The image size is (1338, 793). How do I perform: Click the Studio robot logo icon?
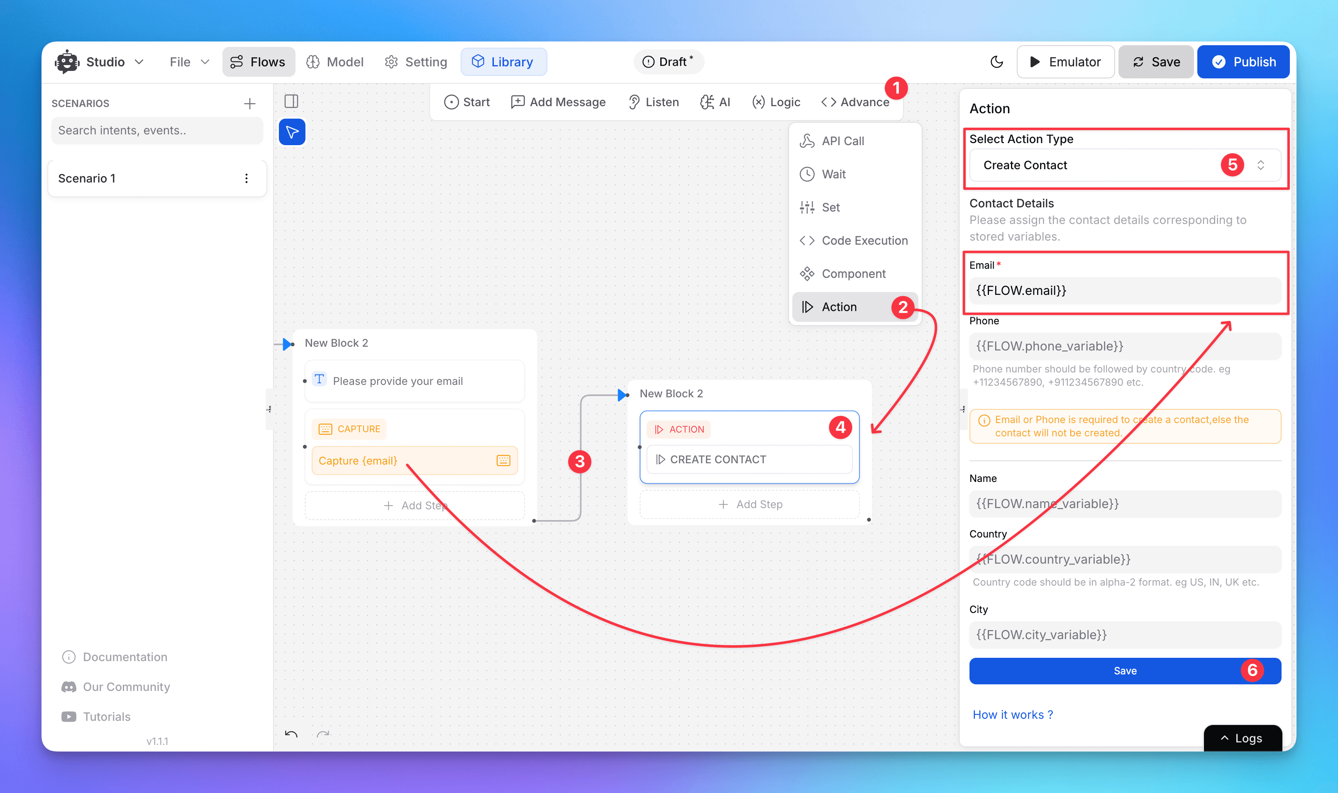67,62
